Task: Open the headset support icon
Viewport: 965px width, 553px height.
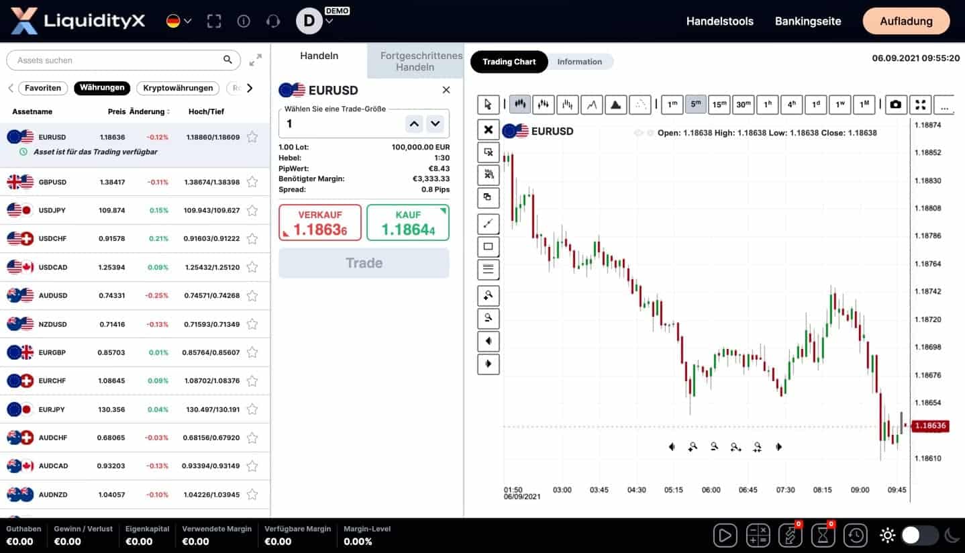Action: point(273,21)
